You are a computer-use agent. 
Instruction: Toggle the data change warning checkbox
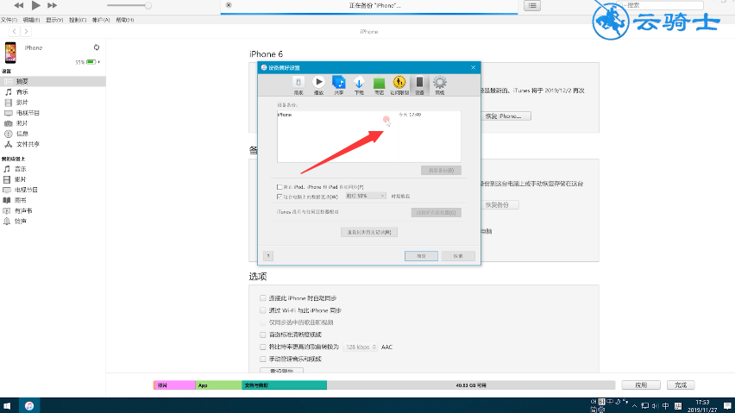pos(280,197)
